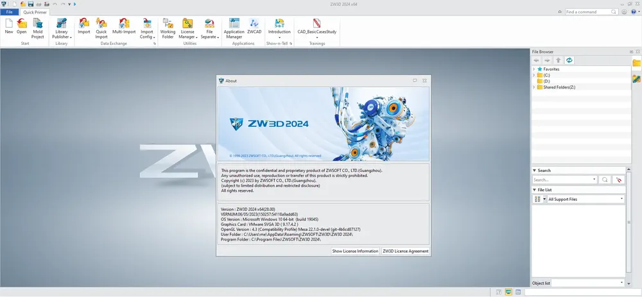Open the File menu tab
642x297 pixels.
(10, 12)
